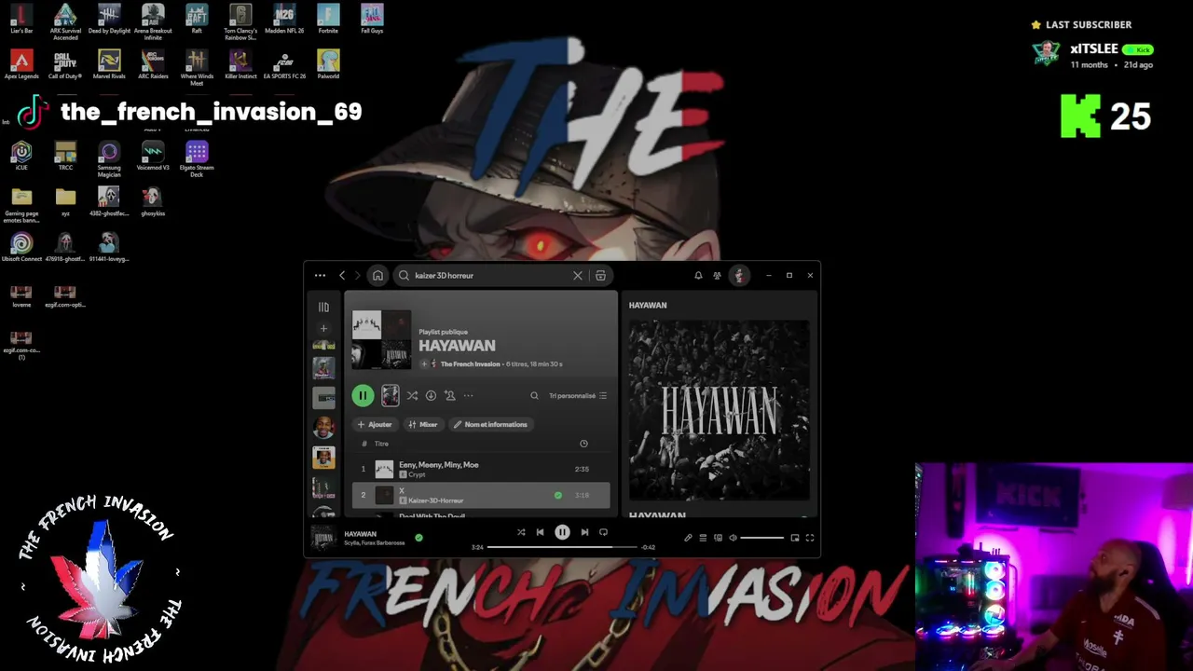Select the Fortnite desktop shortcut

tap(328, 19)
